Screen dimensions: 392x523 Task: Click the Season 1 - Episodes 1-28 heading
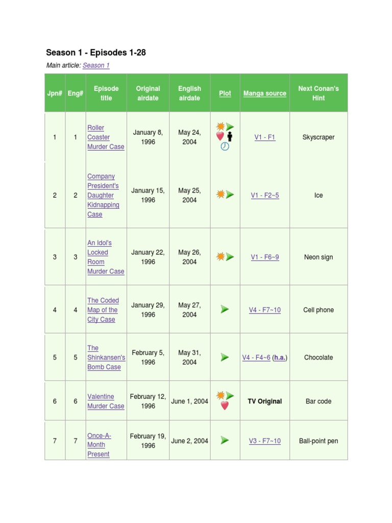pyautogui.click(x=96, y=53)
